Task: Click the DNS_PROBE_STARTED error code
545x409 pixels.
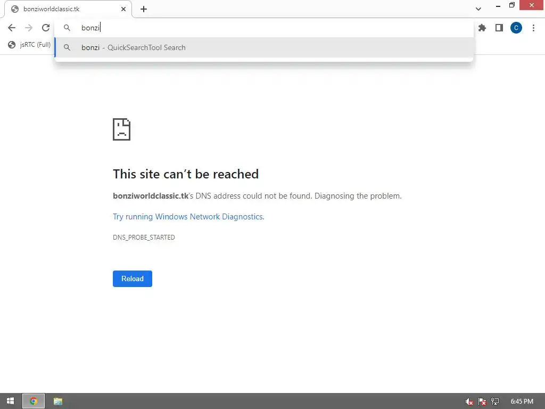Action: 144,237
